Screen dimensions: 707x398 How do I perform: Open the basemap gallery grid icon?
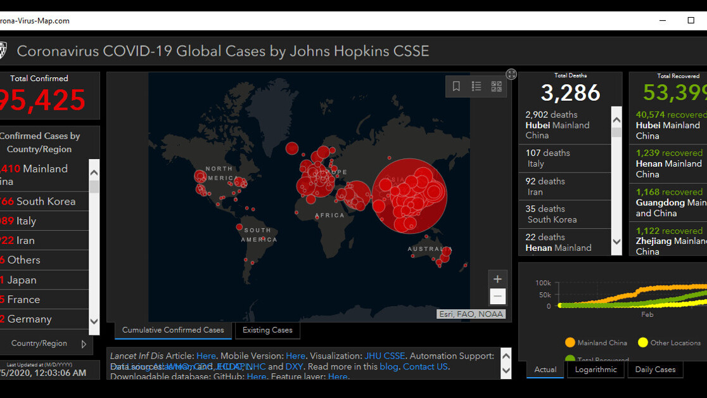[x=496, y=87]
